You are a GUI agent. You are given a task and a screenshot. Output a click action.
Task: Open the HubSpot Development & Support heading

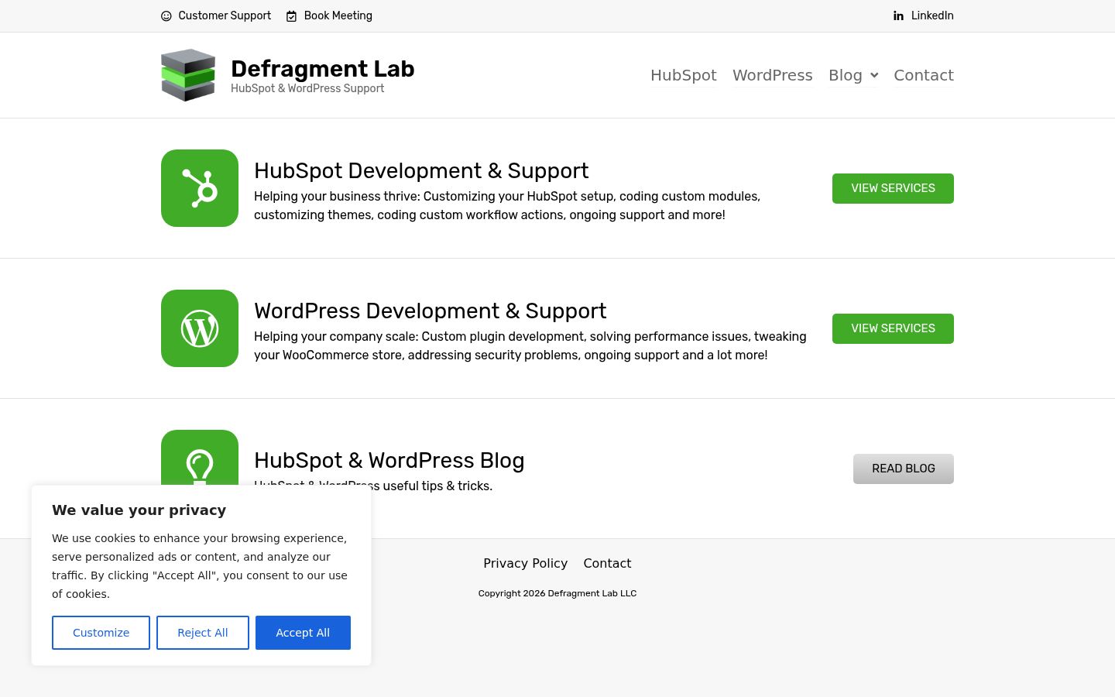point(421,170)
